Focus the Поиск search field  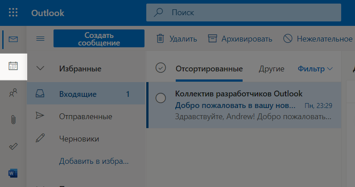tap(244, 12)
